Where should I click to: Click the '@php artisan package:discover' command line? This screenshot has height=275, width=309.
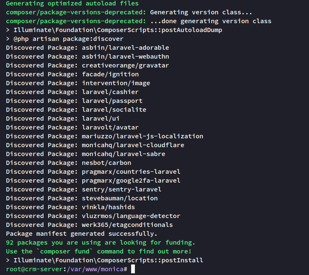pos(68,39)
